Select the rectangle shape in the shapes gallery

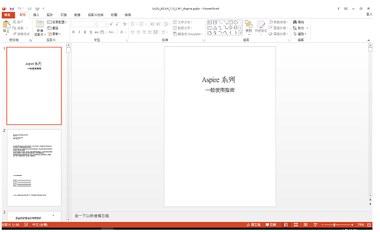tap(230, 23)
